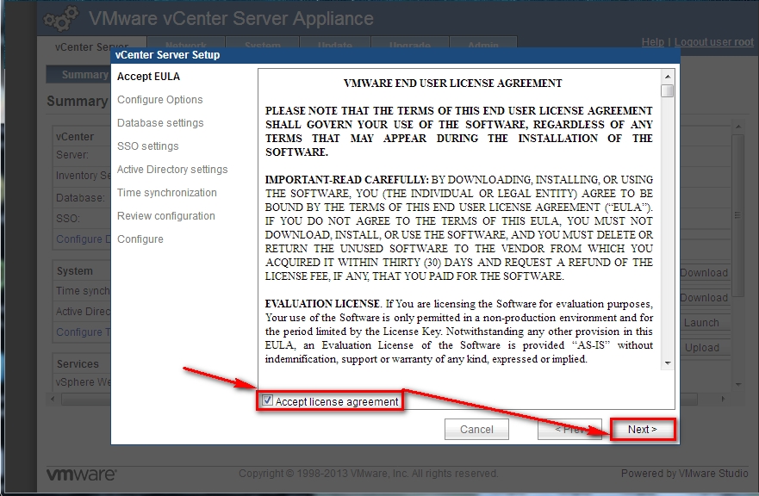Screen dimensions: 759x496
Task: Click the lower Download button in background
Action: pos(706,298)
